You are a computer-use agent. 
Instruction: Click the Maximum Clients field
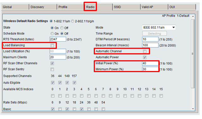pos(58,57)
